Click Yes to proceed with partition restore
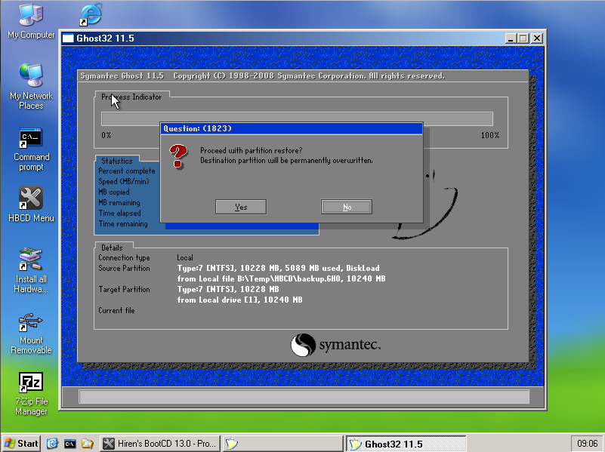Image resolution: width=605 pixels, height=452 pixels. pyautogui.click(x=240, y=206)
